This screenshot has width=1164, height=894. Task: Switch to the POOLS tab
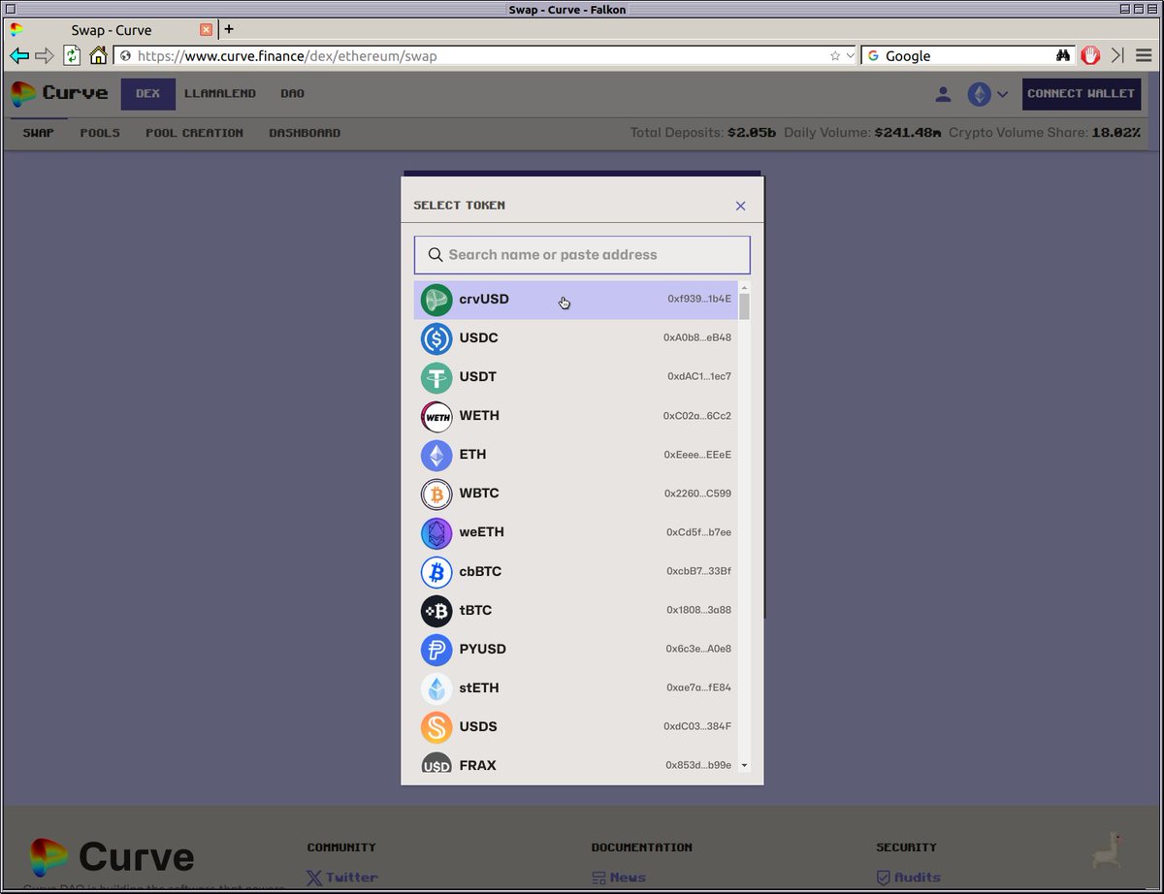(x=99, y=133)
